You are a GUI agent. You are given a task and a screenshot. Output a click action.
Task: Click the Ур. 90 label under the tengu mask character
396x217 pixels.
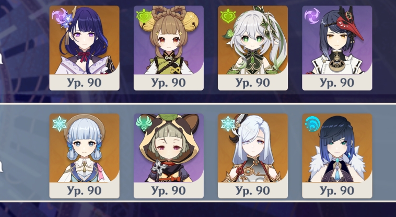click(337, 83)
